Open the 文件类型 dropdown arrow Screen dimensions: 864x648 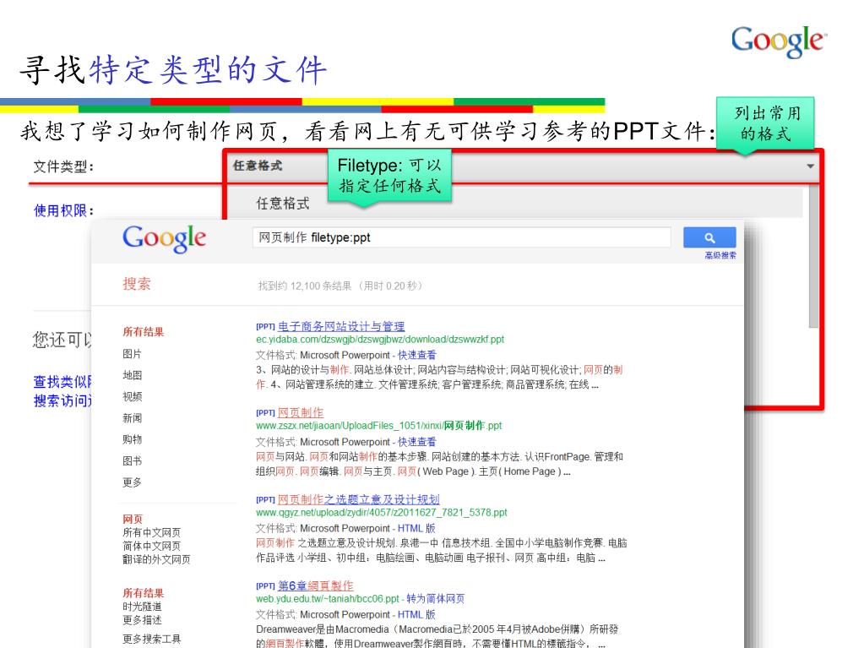(x=810, y=166)
